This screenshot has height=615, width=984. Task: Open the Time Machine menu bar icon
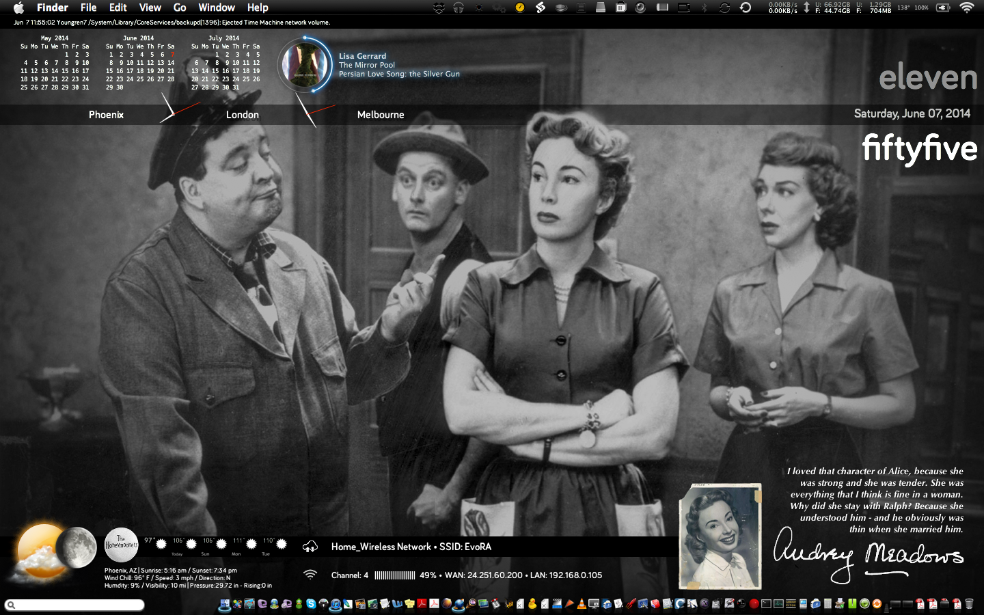(x=745, y=8)
